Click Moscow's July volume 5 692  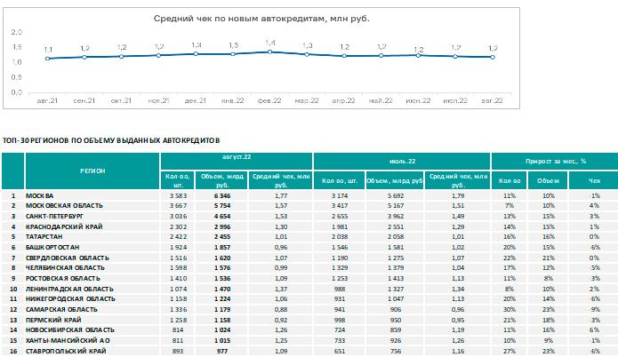(x=396, y=195)
